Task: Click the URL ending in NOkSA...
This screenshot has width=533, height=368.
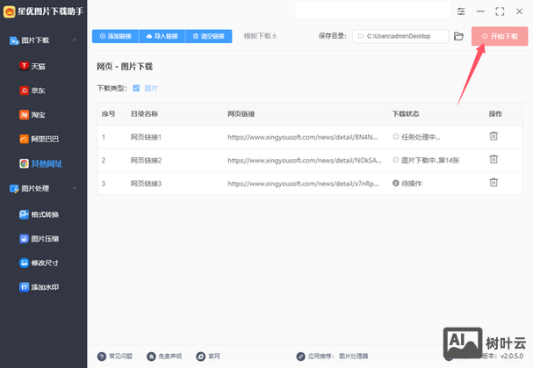Action: (x=305, y=160)
